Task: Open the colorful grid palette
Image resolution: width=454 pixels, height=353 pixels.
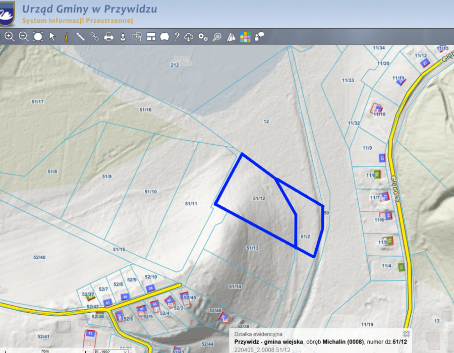Action: coord(245,36)
